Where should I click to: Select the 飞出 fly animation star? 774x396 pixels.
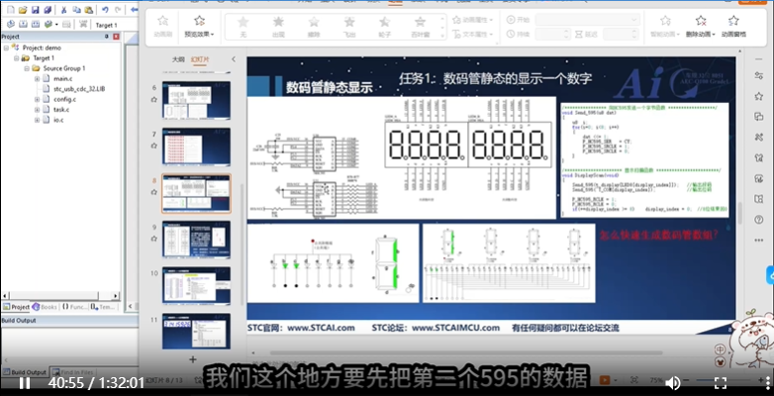coord(349,26)
